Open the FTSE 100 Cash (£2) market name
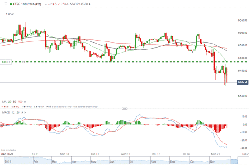 tap(27, 4)
